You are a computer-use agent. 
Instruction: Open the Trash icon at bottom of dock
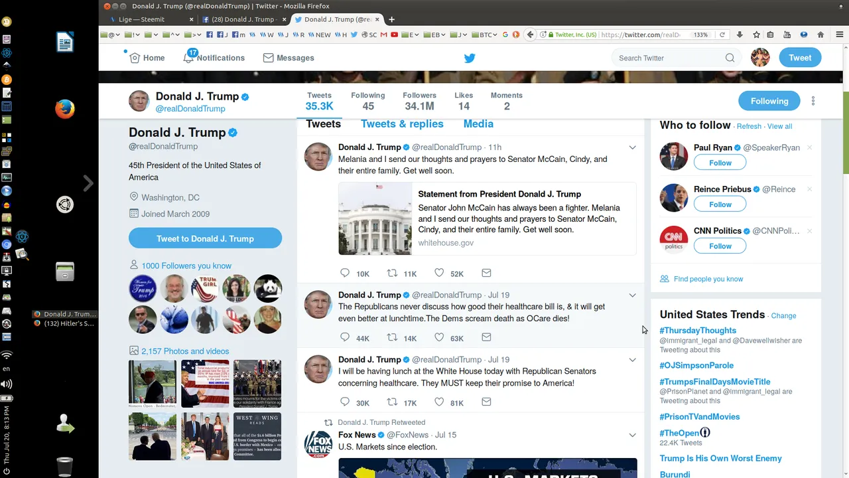click(65, 467)
